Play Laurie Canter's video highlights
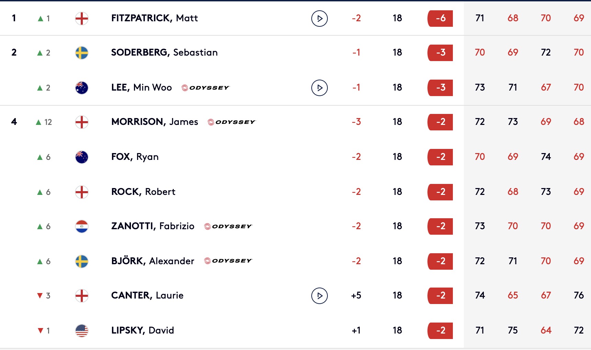Viewport: 591px width, 350px height. (x=320, y=296)
